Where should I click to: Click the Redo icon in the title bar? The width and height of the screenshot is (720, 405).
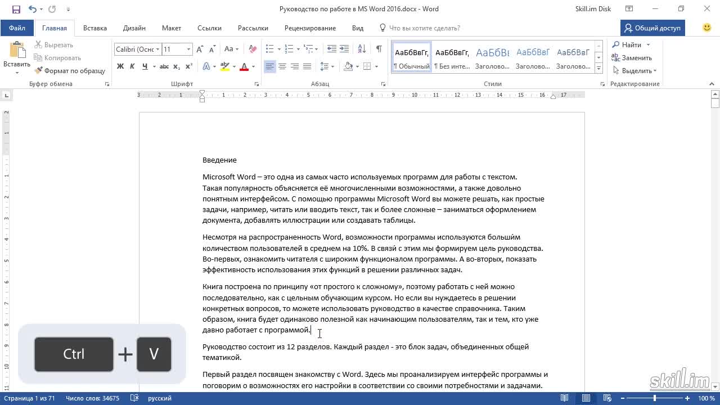pyautogui.click(x=52, y=9)
